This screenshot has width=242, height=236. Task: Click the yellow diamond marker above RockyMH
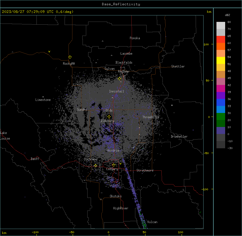[x=70, y=57]
